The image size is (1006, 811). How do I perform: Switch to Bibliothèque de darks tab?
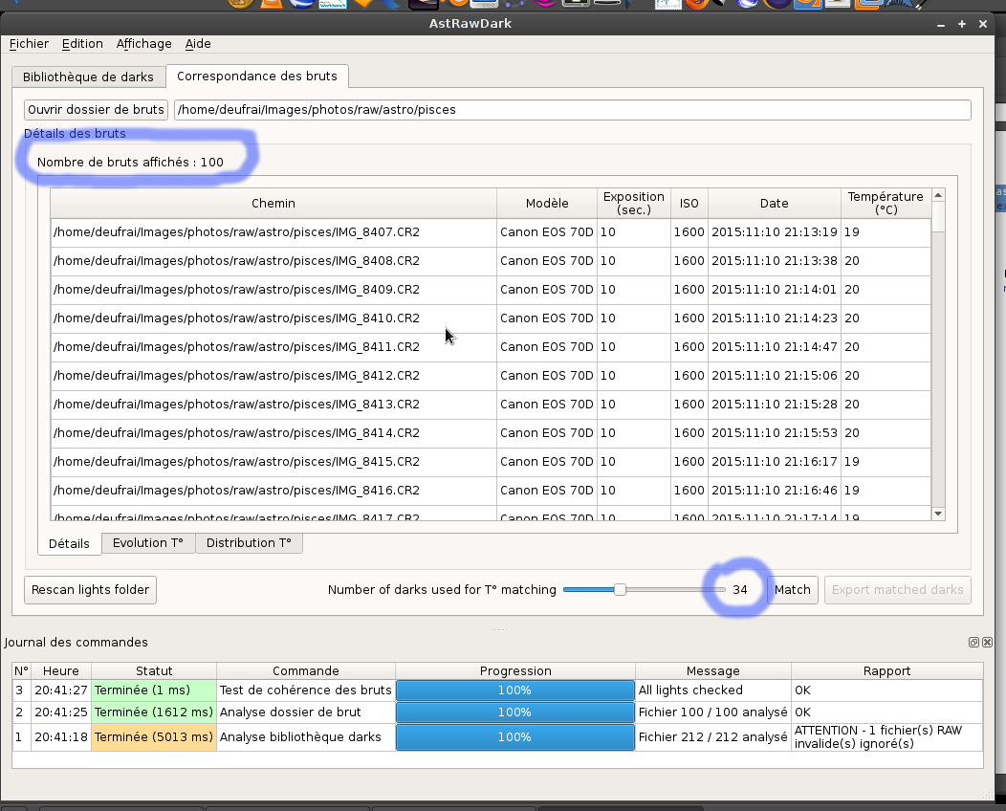pyautogui.click(x=88, y=77)
